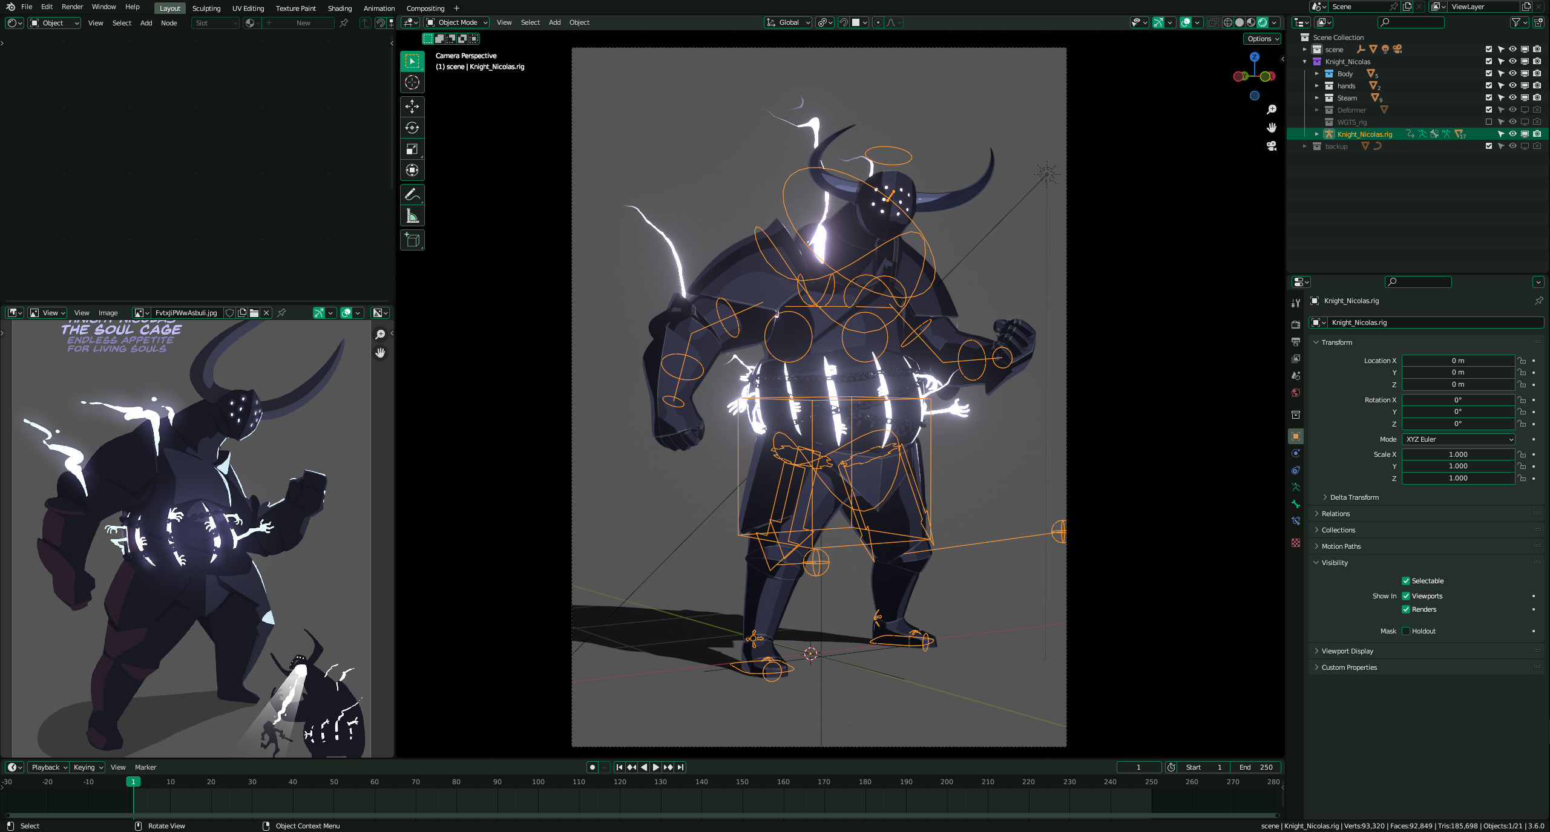This screenshot has height=832, width=1550.
Task: Switch to Solid viewport shading
Action: click(x=1240, y=22)
